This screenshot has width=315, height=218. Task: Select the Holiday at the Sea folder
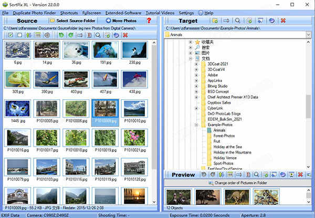coord(228,147)
